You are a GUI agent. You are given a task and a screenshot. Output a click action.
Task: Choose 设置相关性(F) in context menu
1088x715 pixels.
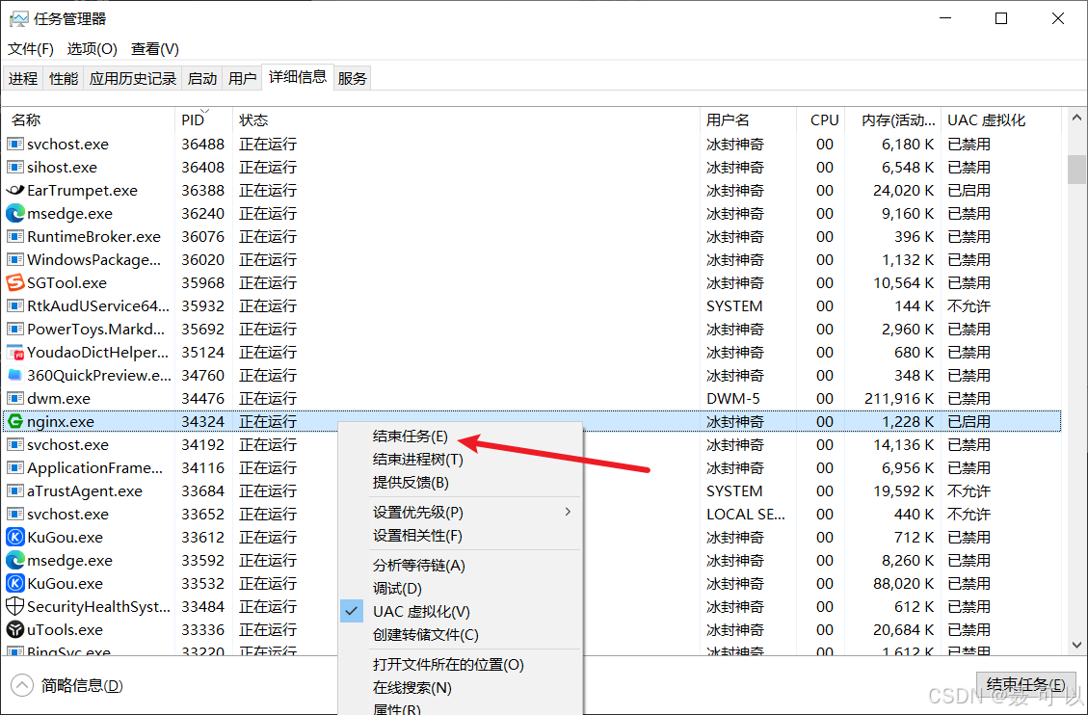(460, 536)
